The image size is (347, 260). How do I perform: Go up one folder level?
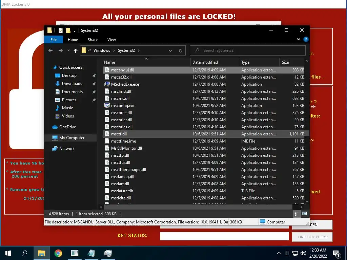click(x=76, y=51)
